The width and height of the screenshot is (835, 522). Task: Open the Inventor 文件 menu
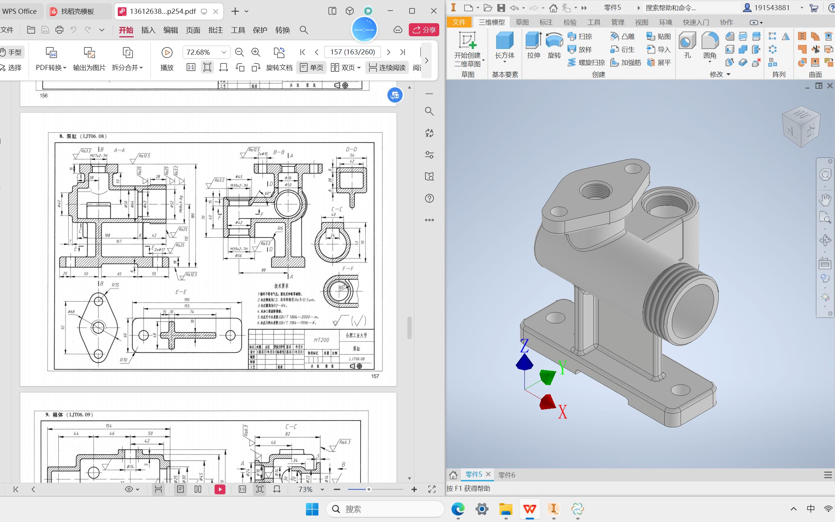click(459, 22)
